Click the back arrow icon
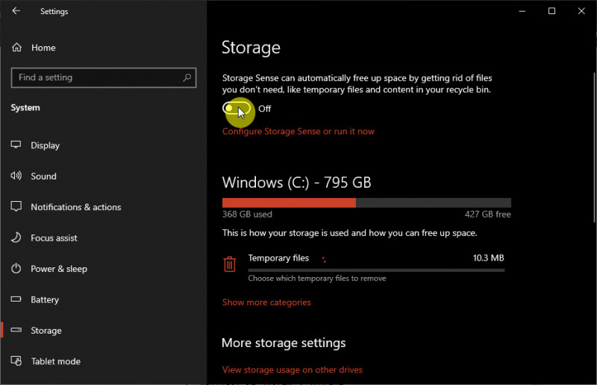The width and height of the screenshot is (597, 385). pos(16,11)
